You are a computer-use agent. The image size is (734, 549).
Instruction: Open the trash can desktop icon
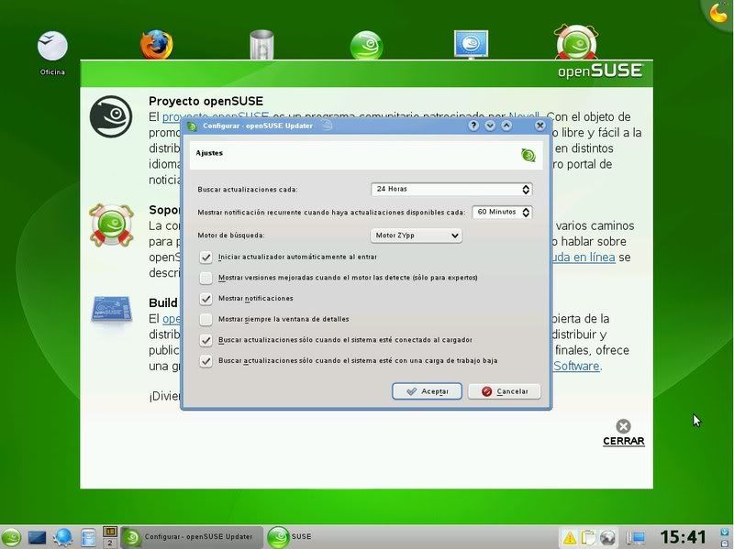(x=261, y=44)
